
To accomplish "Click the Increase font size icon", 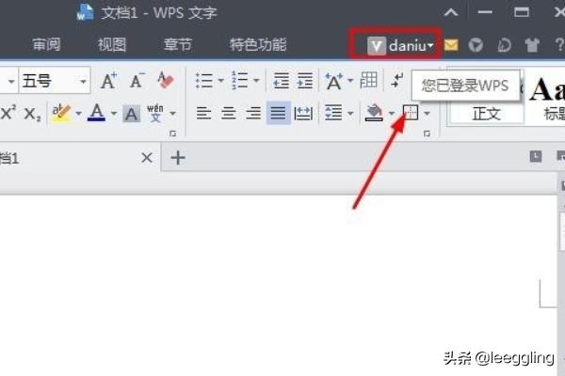I will (x=108, y=81).
